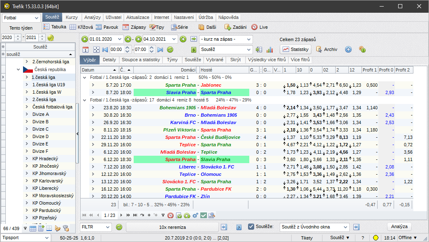Click blue gears settings icon in navigator
Viewport: 429px width, 242px height.
195,215
